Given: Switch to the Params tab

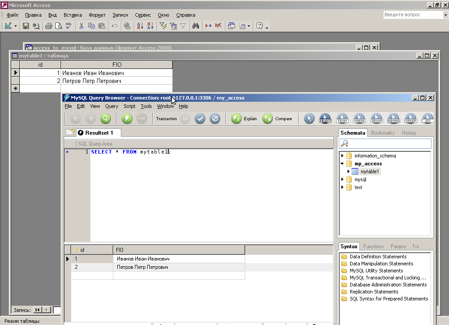Looking at the screenshot, I should tap(398, 246).
